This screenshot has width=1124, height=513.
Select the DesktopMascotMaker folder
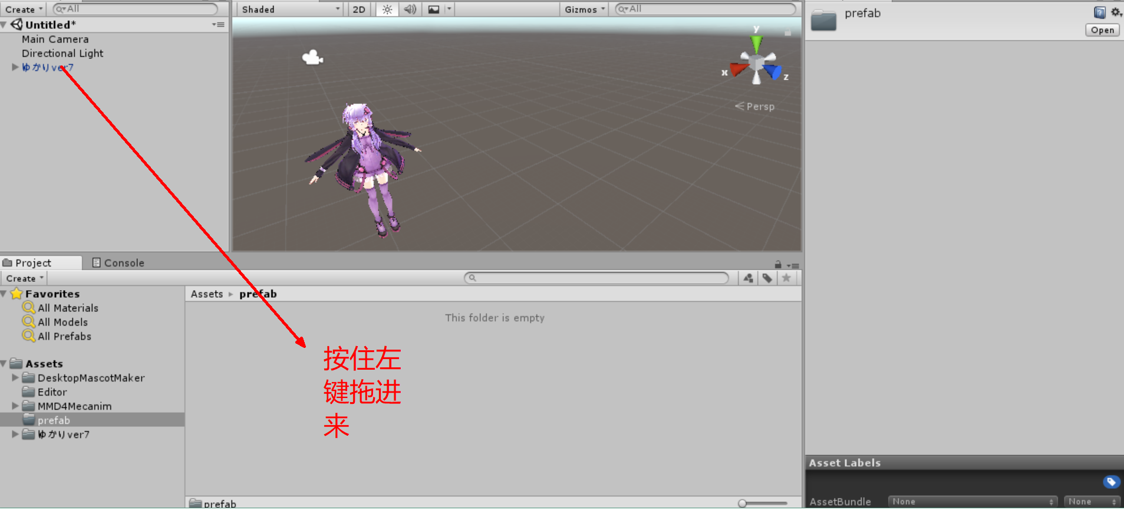tap(91, 378)
